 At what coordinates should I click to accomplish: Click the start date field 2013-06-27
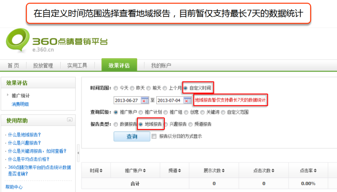[x=126, y=100]
